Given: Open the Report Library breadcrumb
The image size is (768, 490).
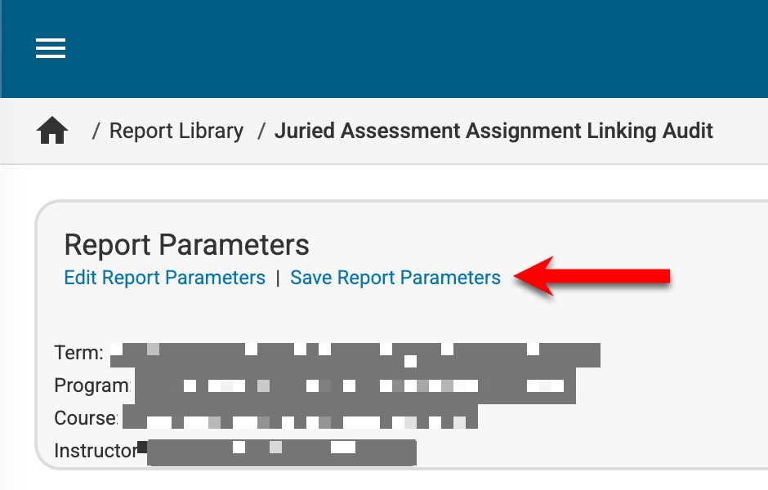Looking at the screenshot, I should click(x=176, y=131).
